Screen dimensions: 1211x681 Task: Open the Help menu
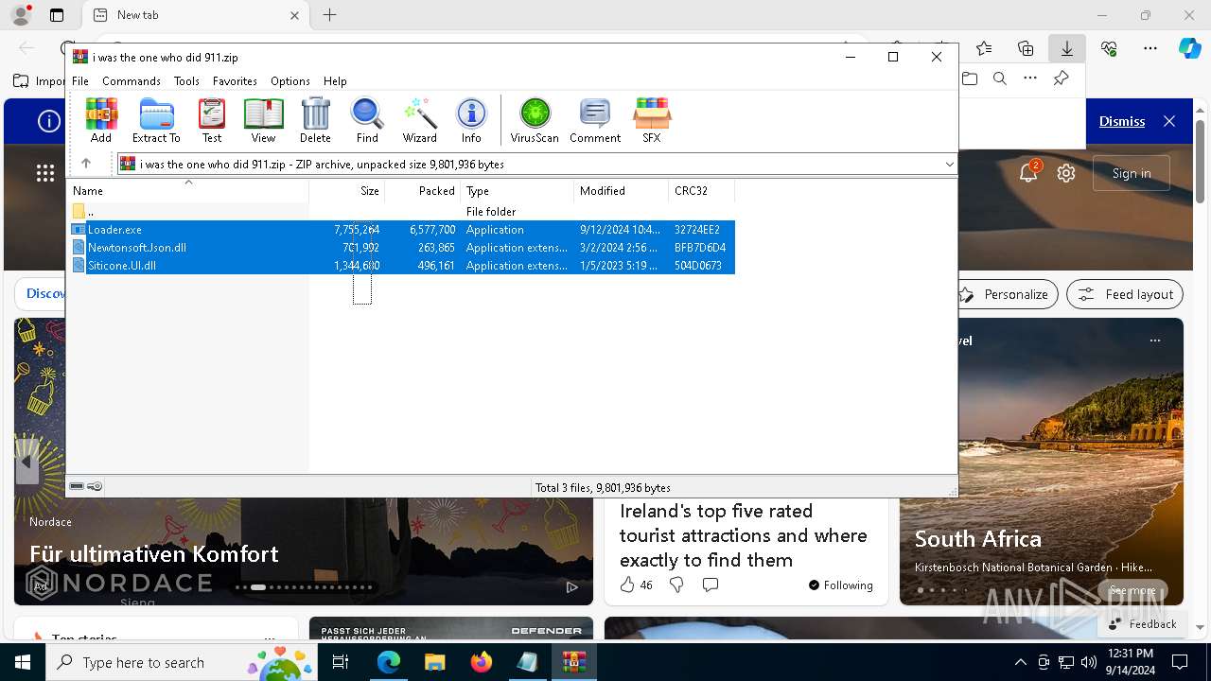click(335, 81)
